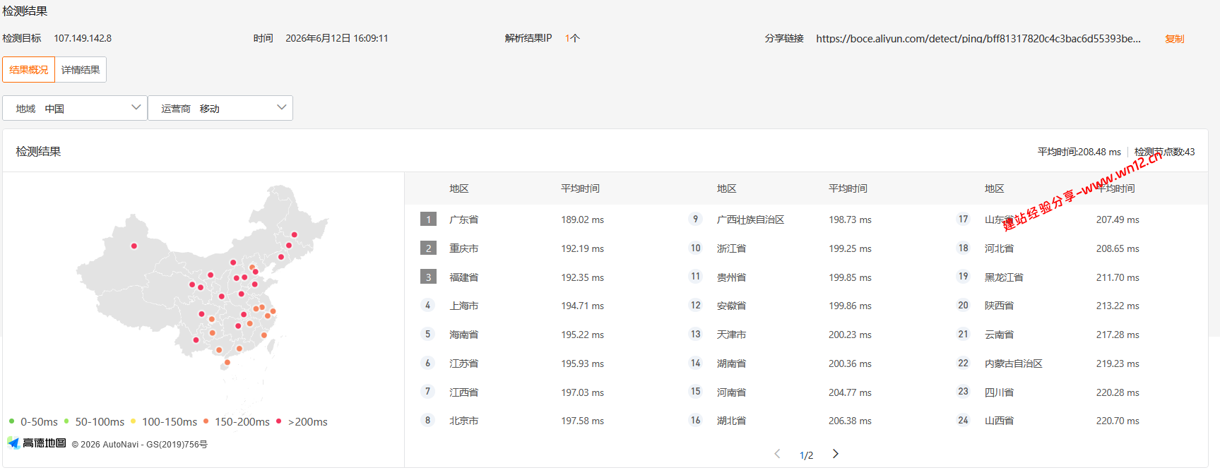Go to previous results page arrow
Image resolution: width=1220 pixels, height=475 pixels.
tap(777, 454)
